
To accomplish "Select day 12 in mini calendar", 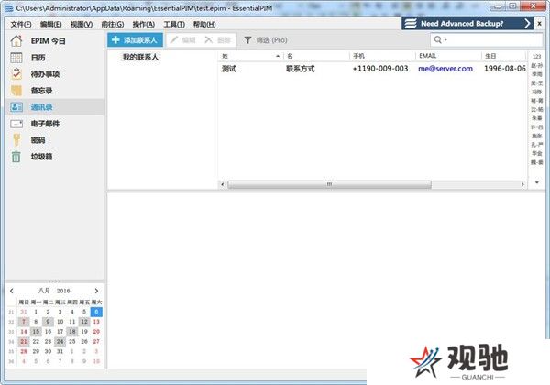I will click(x=84, y=322).
